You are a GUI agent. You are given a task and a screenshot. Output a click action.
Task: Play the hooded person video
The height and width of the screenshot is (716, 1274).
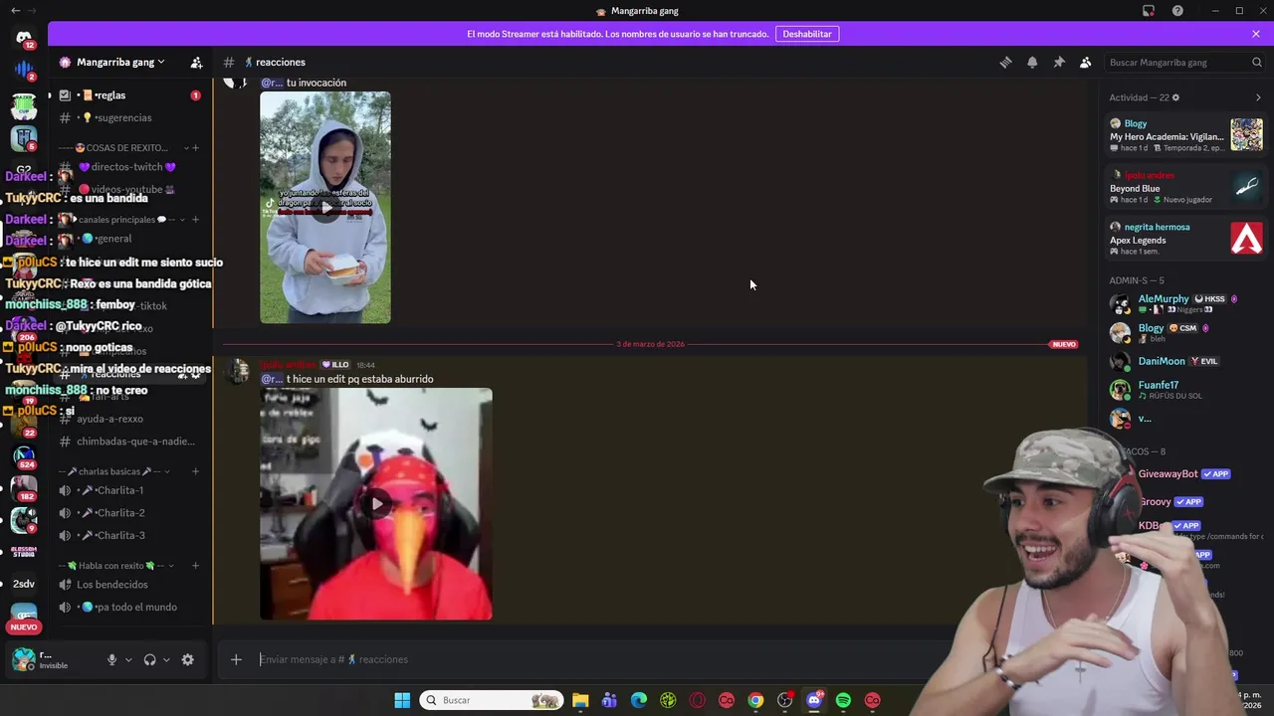325,208
